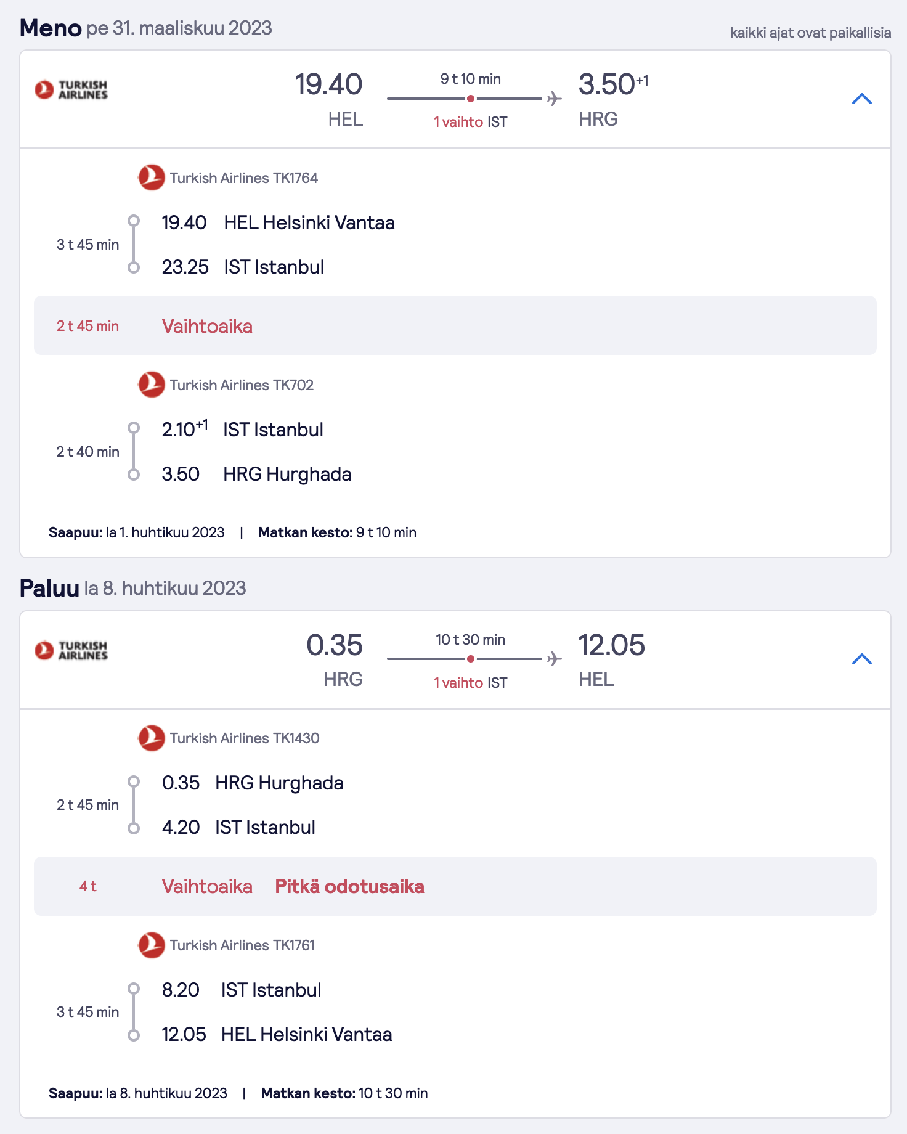Click the round logo beside TK702
The image size is (907, 1134).
coord(151,385)
